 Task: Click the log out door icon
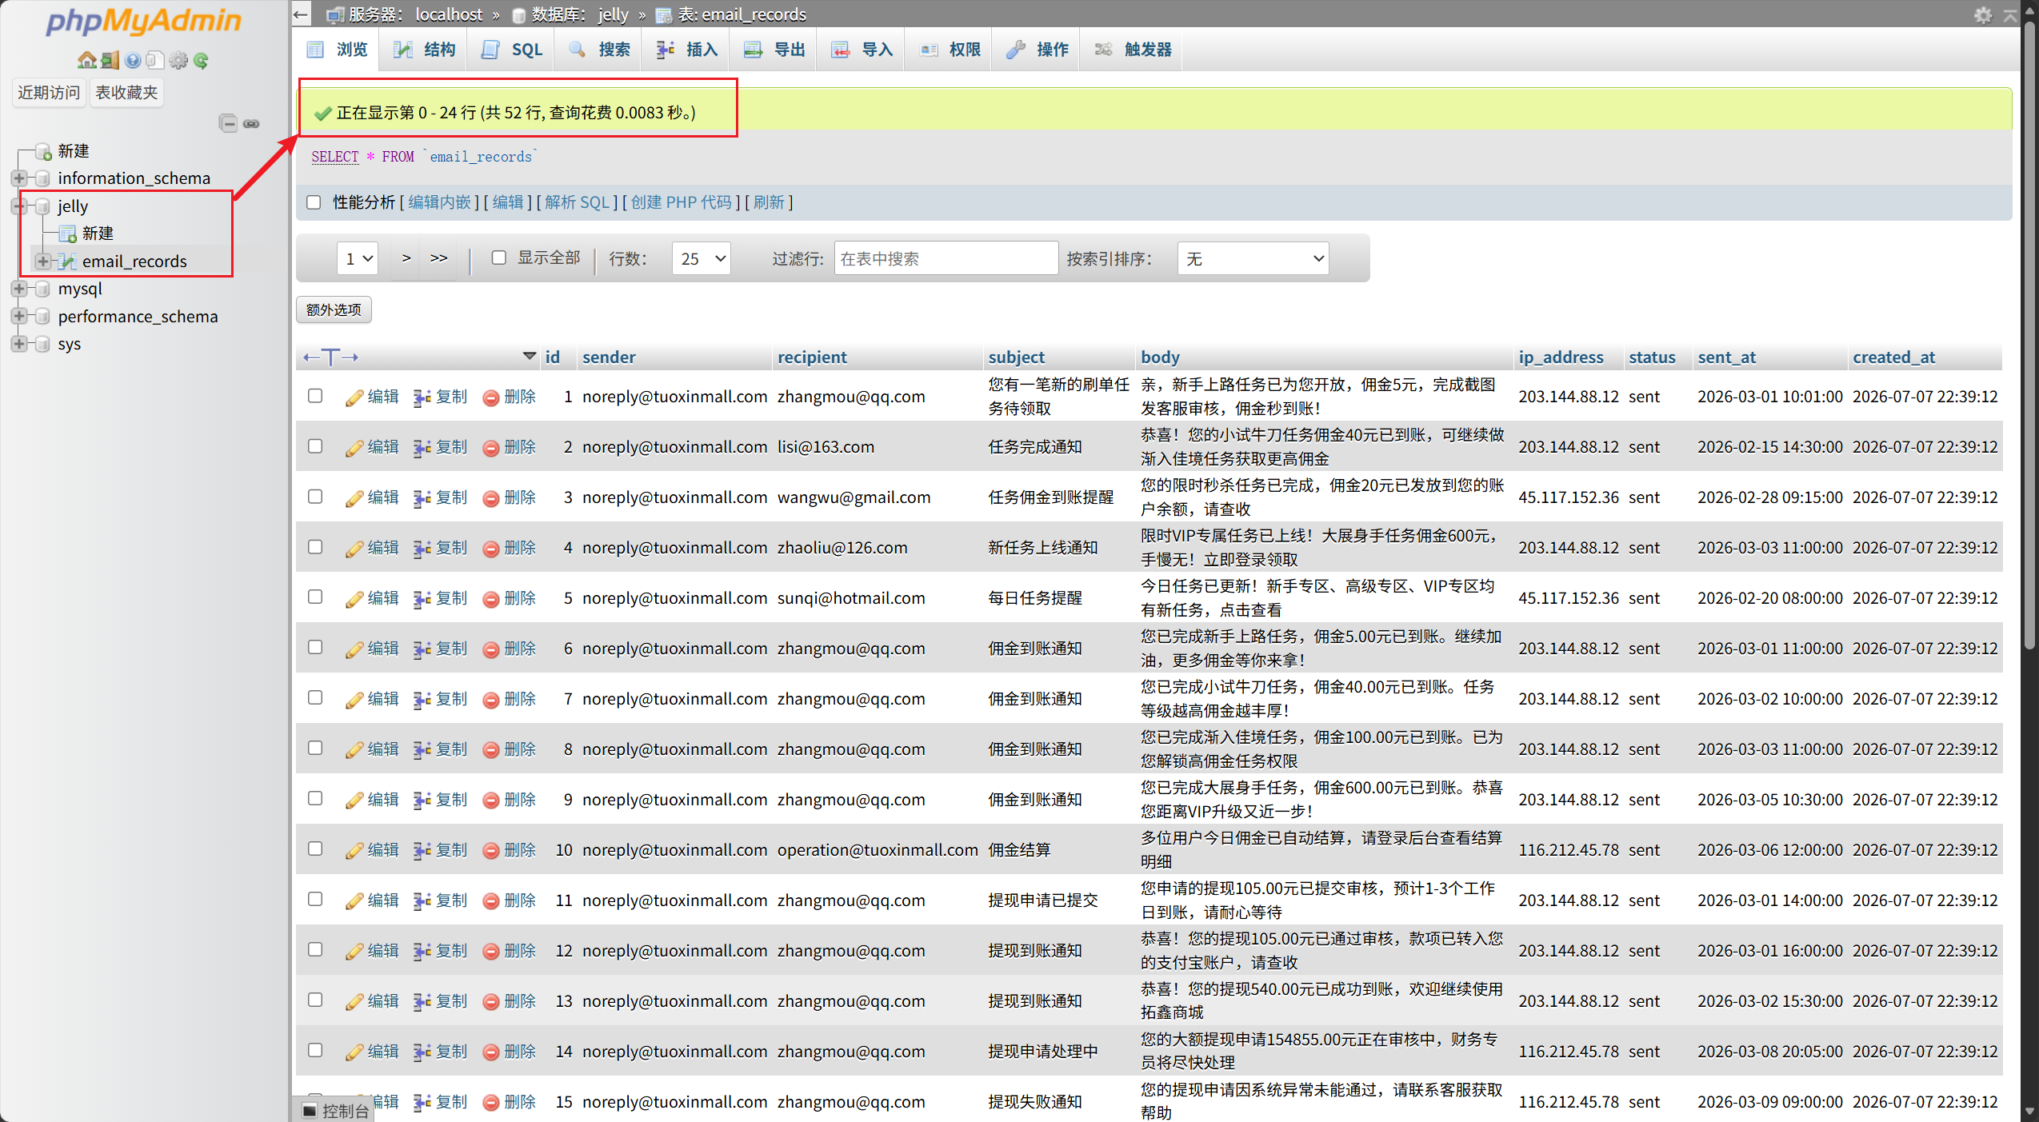point(110,60)
